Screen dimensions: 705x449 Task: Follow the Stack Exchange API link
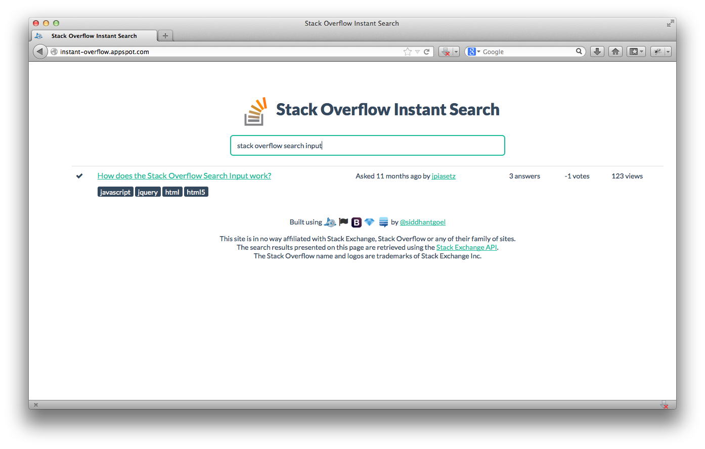click(467, 247)
